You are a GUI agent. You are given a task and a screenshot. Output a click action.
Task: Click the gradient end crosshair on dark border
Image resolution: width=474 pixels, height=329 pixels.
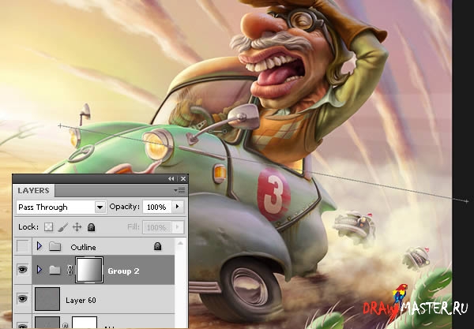point(466,200)
